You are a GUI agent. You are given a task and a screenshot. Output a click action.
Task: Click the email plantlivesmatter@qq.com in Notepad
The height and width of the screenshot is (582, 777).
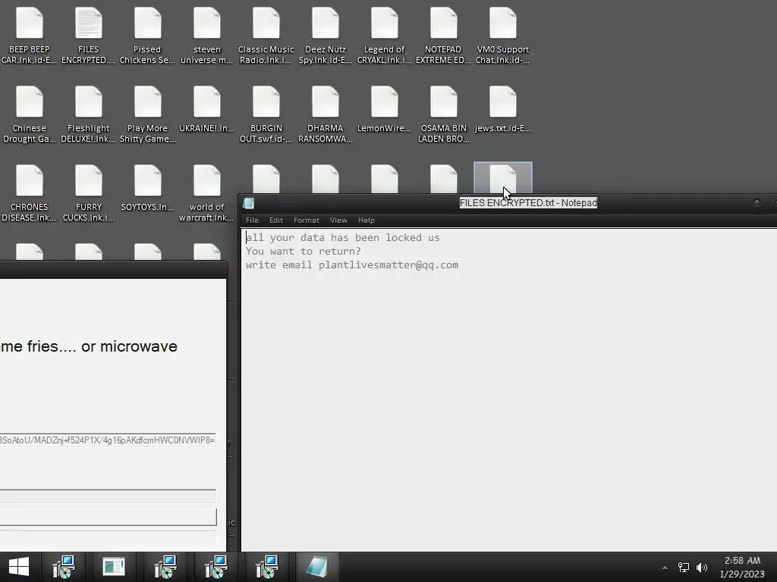[388, 264]
